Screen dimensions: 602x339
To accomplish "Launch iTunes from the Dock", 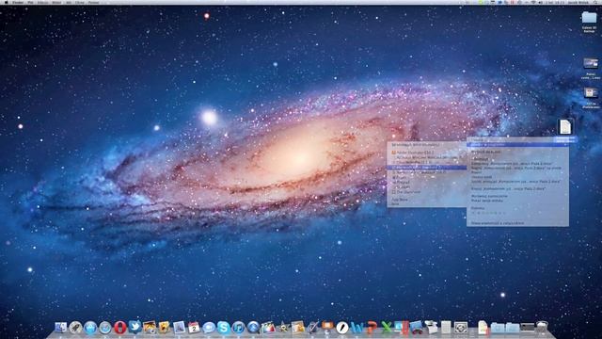I will pyautogui.click(x=238, y=328).
